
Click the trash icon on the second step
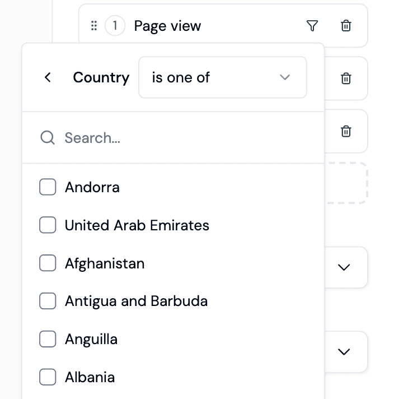click(x=346, y=78)
